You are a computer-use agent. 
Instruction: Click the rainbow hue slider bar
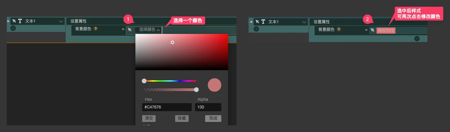[x=170, y=81]
